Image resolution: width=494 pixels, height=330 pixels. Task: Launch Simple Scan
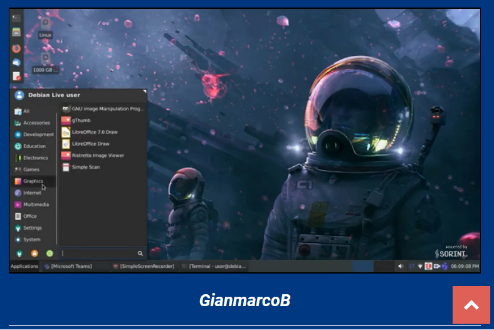[x=103, y=167]
